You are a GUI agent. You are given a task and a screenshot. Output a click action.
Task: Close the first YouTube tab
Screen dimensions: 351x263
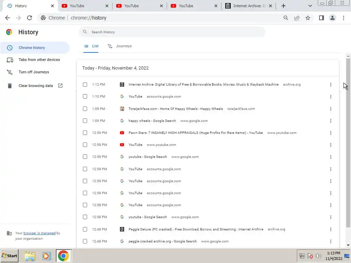(x=107, y=6)
